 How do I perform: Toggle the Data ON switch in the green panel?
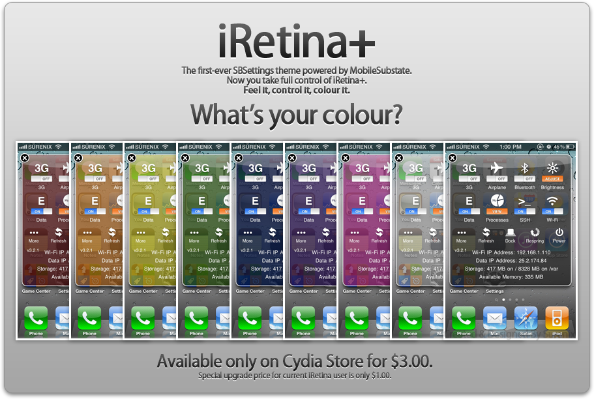point(201,211)
